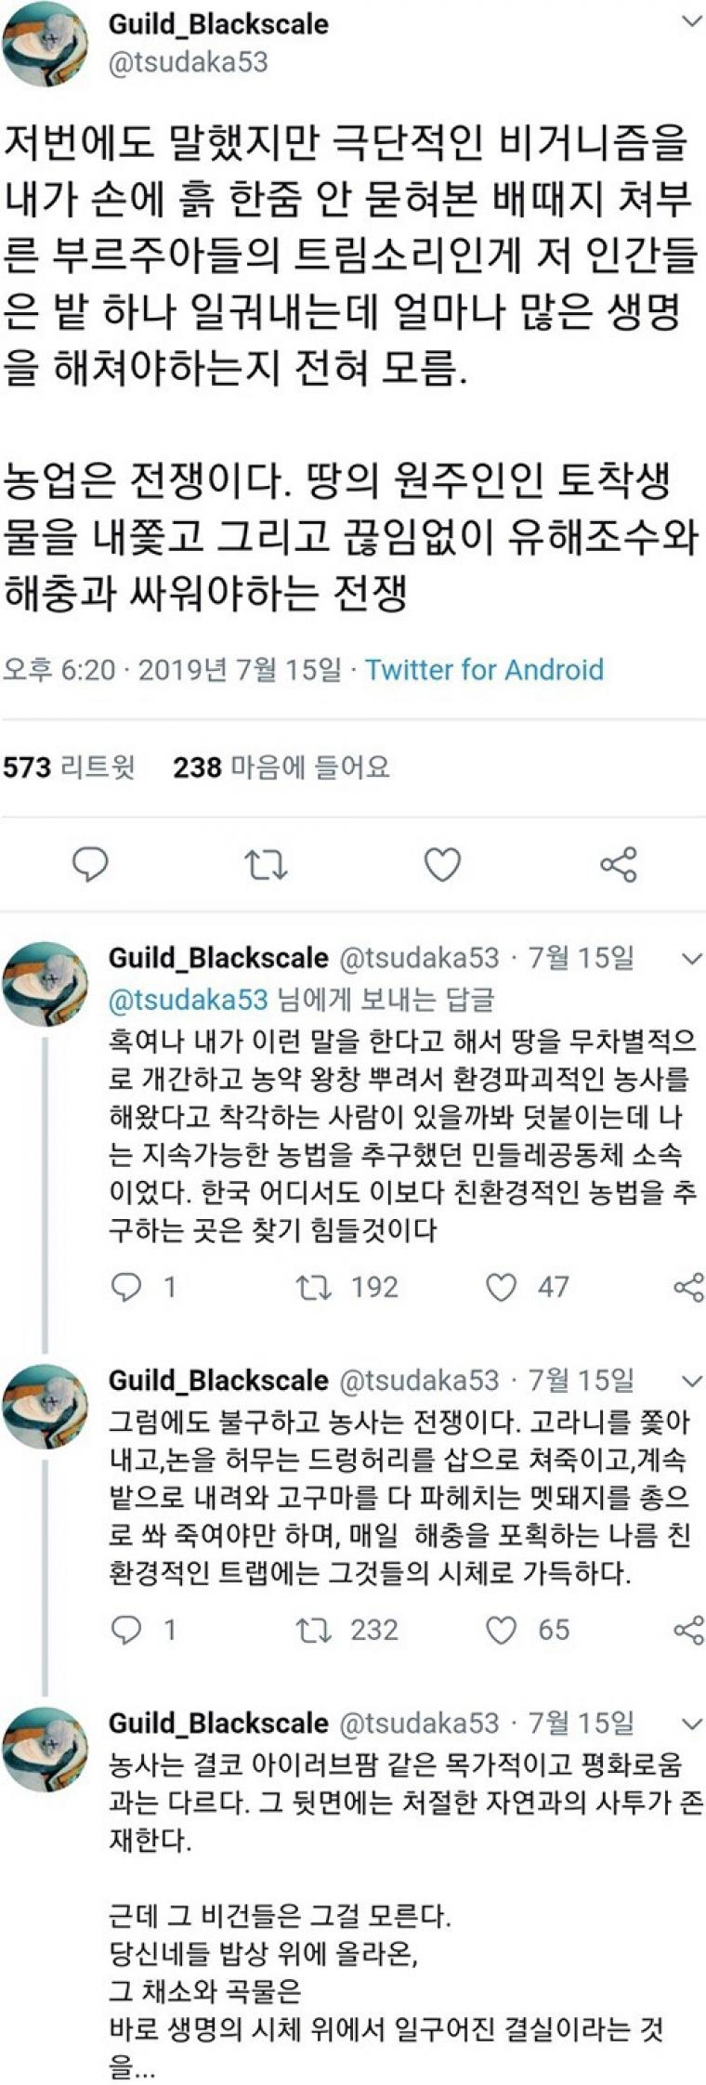Open the Twitter for Android link

pyautogui.click(x=484, y=669)
